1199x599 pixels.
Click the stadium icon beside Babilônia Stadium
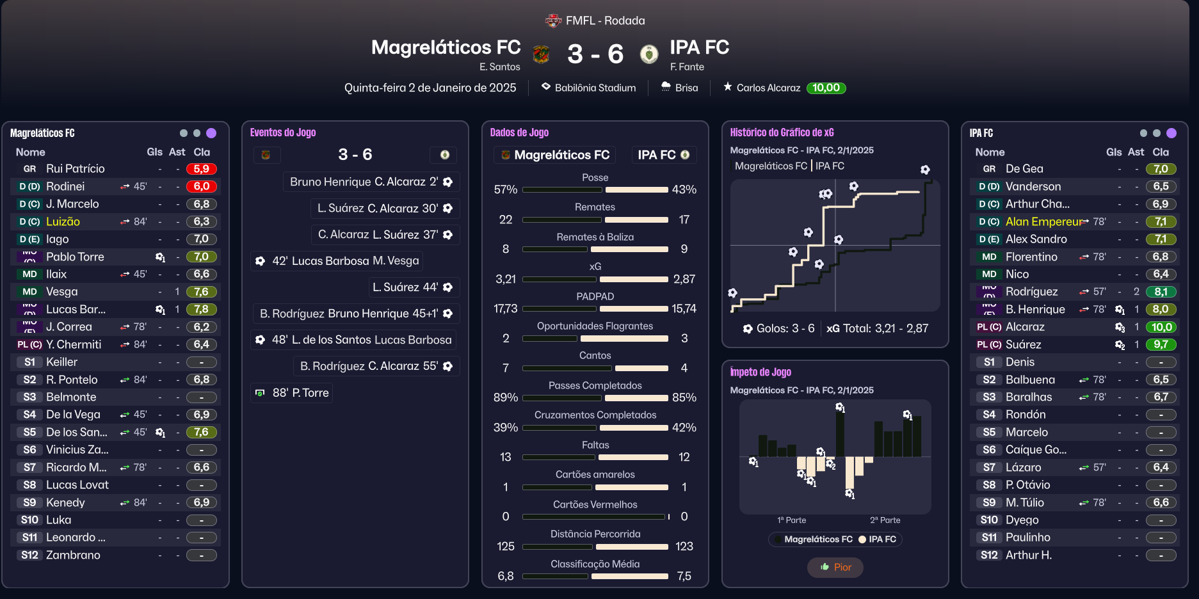[545, 86]
